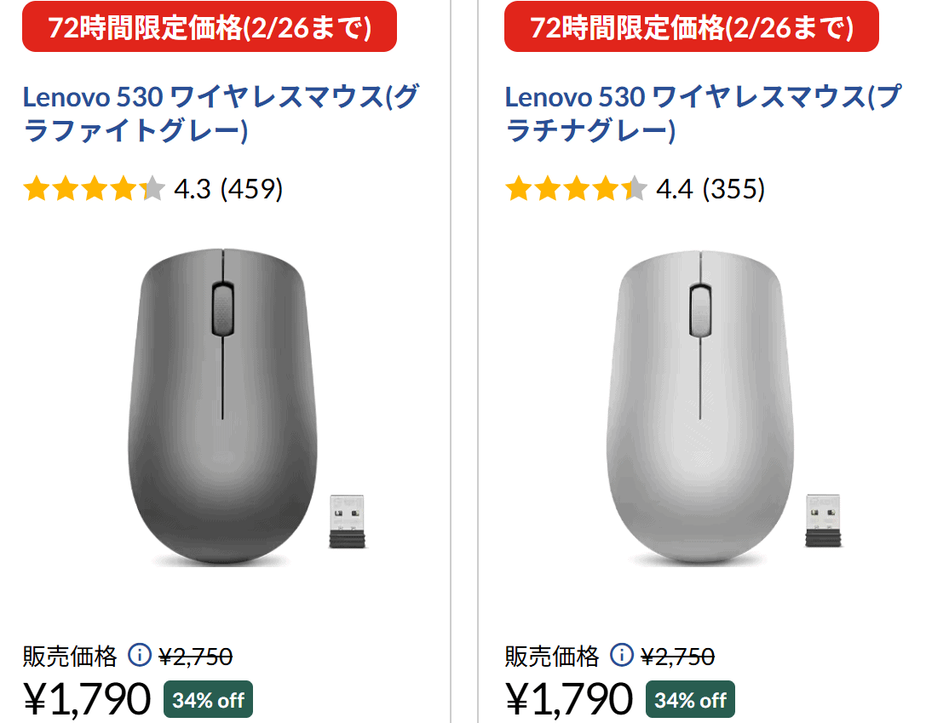
Task: Click the 34% off badge for the graphite mouse
Action: 207,698
